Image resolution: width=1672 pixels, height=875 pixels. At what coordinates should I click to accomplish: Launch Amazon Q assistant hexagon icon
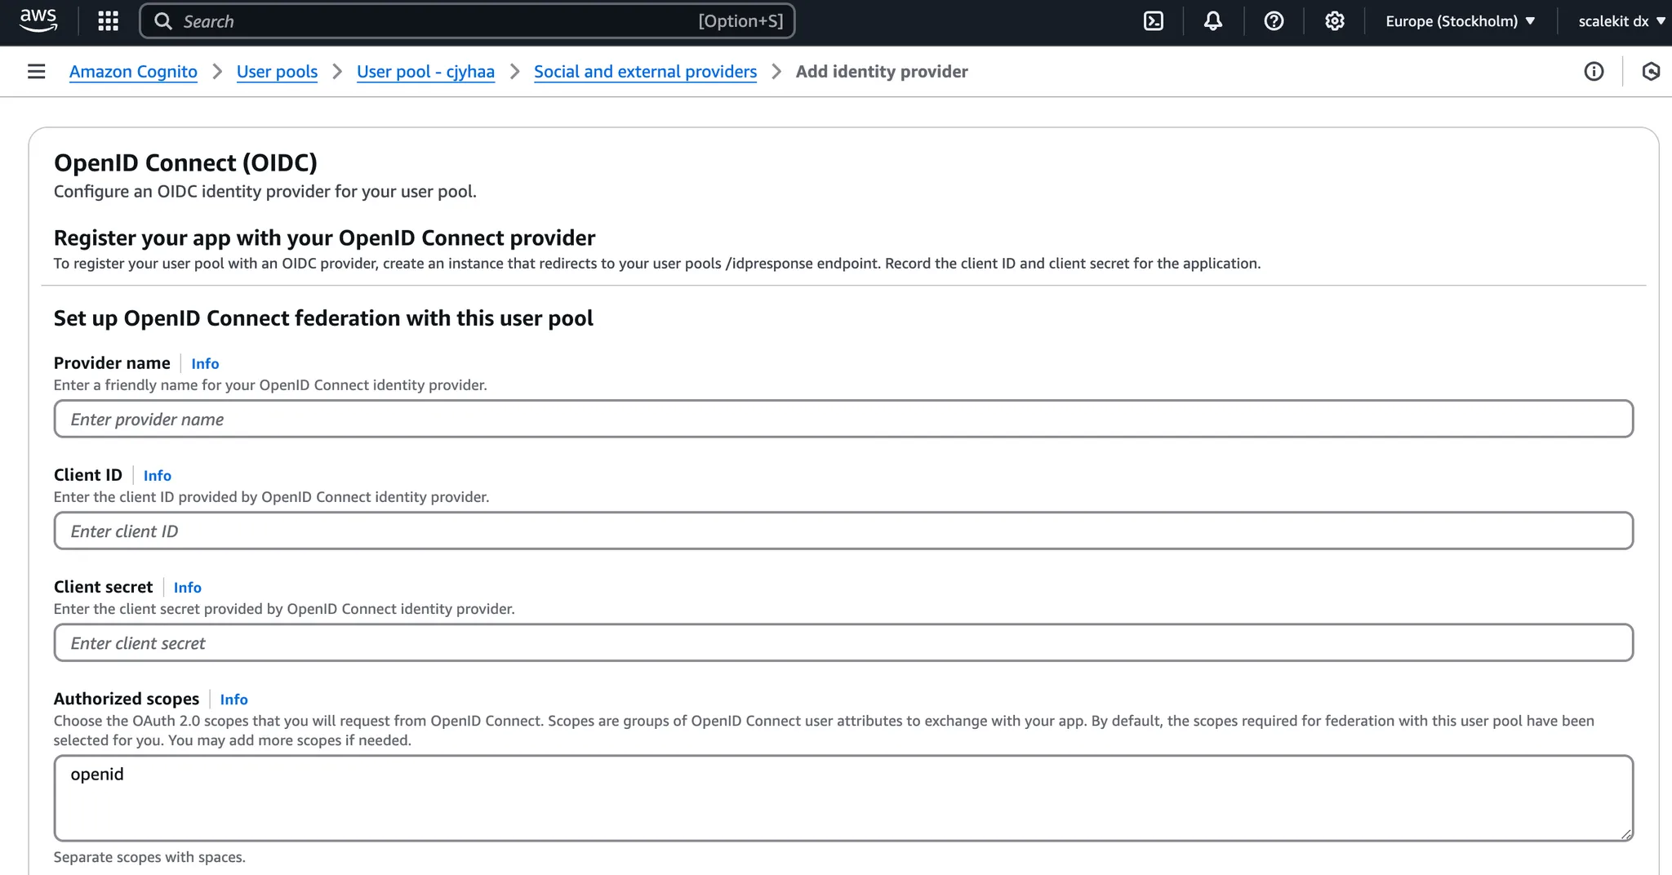point(1652,71)
